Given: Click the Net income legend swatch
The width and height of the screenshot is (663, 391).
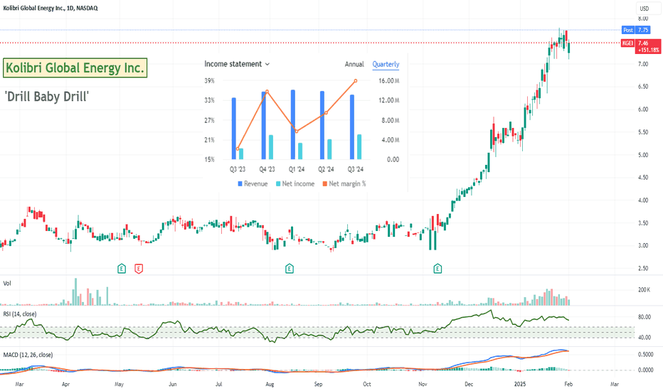Looking at the screenshot, I should click(278, 184).
